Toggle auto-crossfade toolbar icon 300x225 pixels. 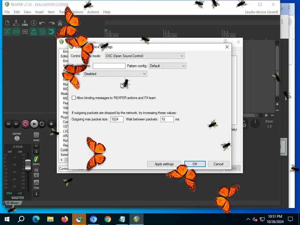[7, 32]
